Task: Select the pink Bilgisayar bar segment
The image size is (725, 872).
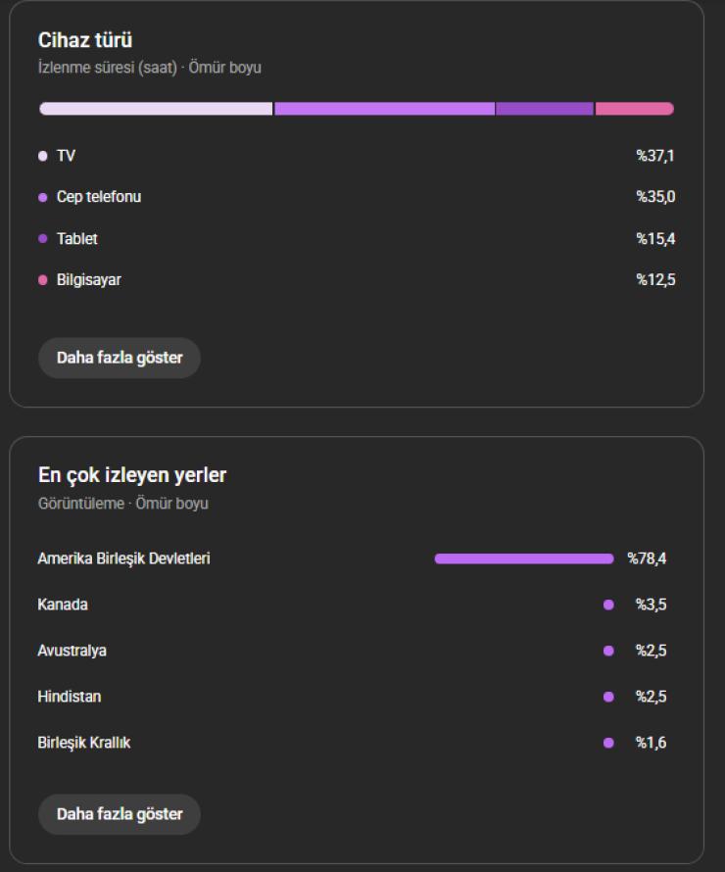Action: (634, 109)
